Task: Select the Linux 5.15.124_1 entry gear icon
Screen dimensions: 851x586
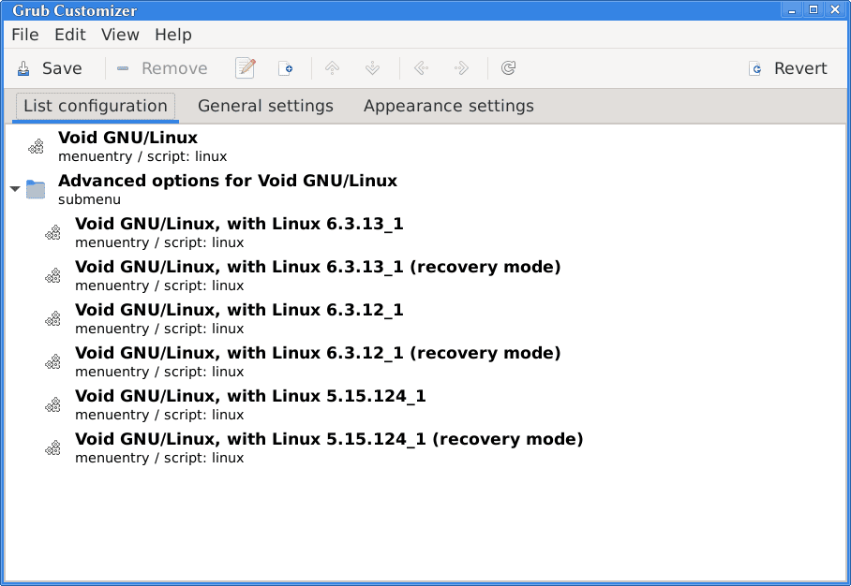Action: click(x=52, y=405)
